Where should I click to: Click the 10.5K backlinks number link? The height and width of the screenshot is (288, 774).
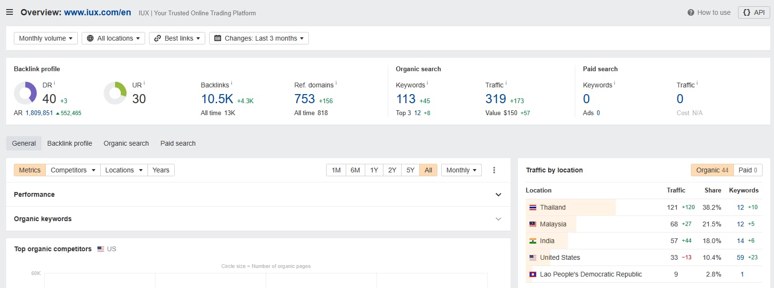(217, 99)
